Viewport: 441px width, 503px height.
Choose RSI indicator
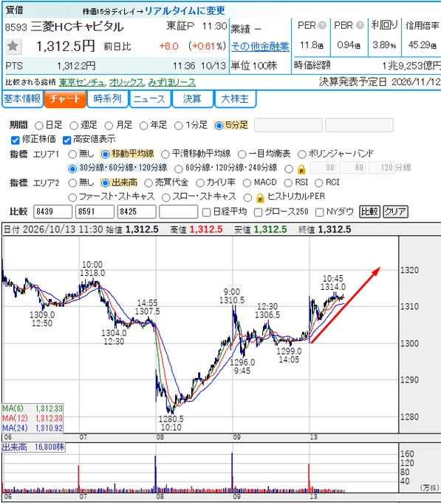click(288, 183)
